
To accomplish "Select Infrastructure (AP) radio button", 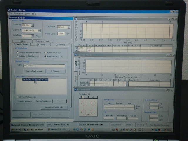I will pos(45,53).
